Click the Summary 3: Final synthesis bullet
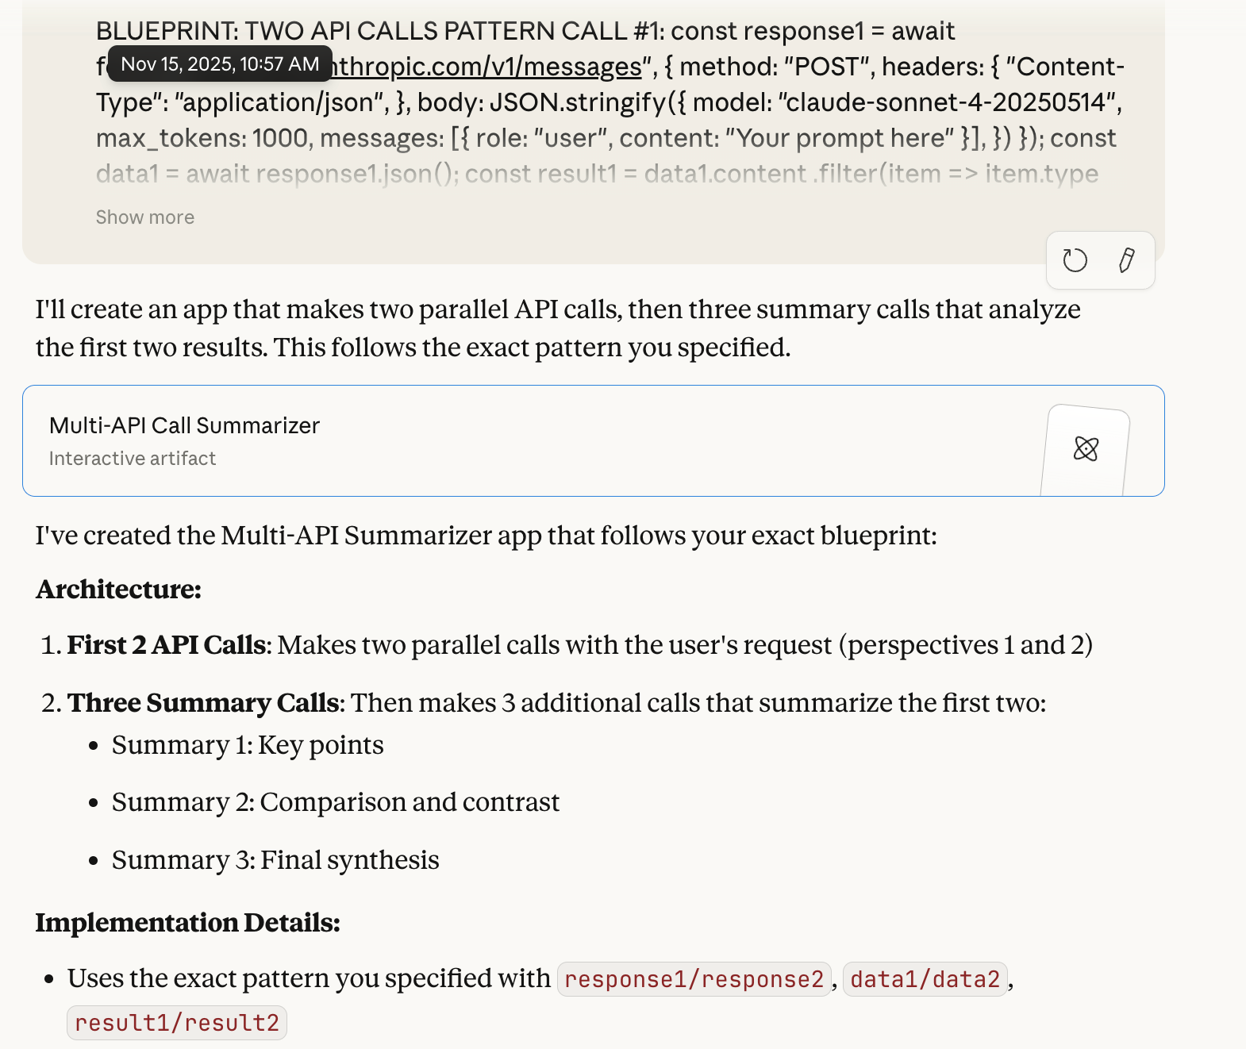1246x1049 pixels. coord(275,860)
